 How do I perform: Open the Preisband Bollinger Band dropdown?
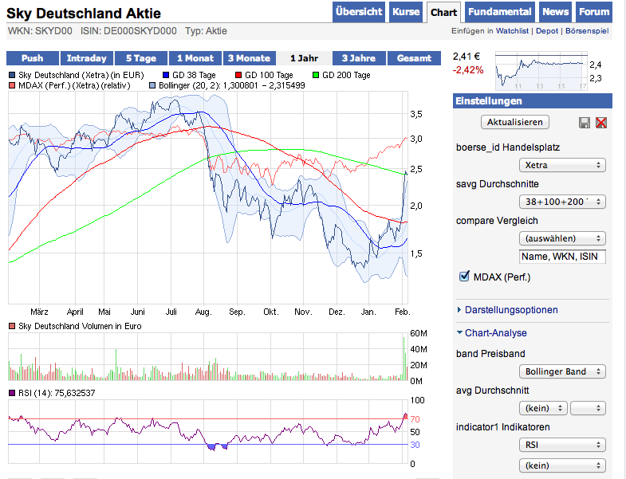[562, 371]
